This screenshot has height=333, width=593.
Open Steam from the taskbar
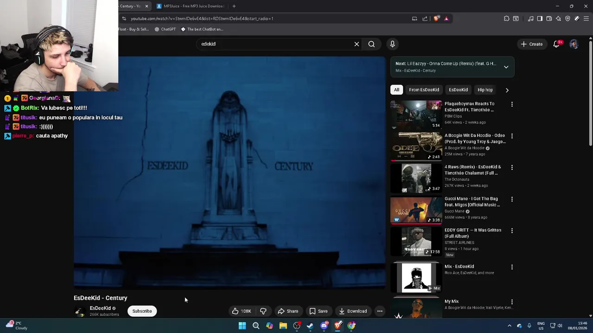coord(310,326)
